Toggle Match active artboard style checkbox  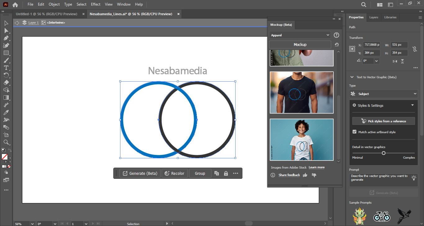click(354, 132)
